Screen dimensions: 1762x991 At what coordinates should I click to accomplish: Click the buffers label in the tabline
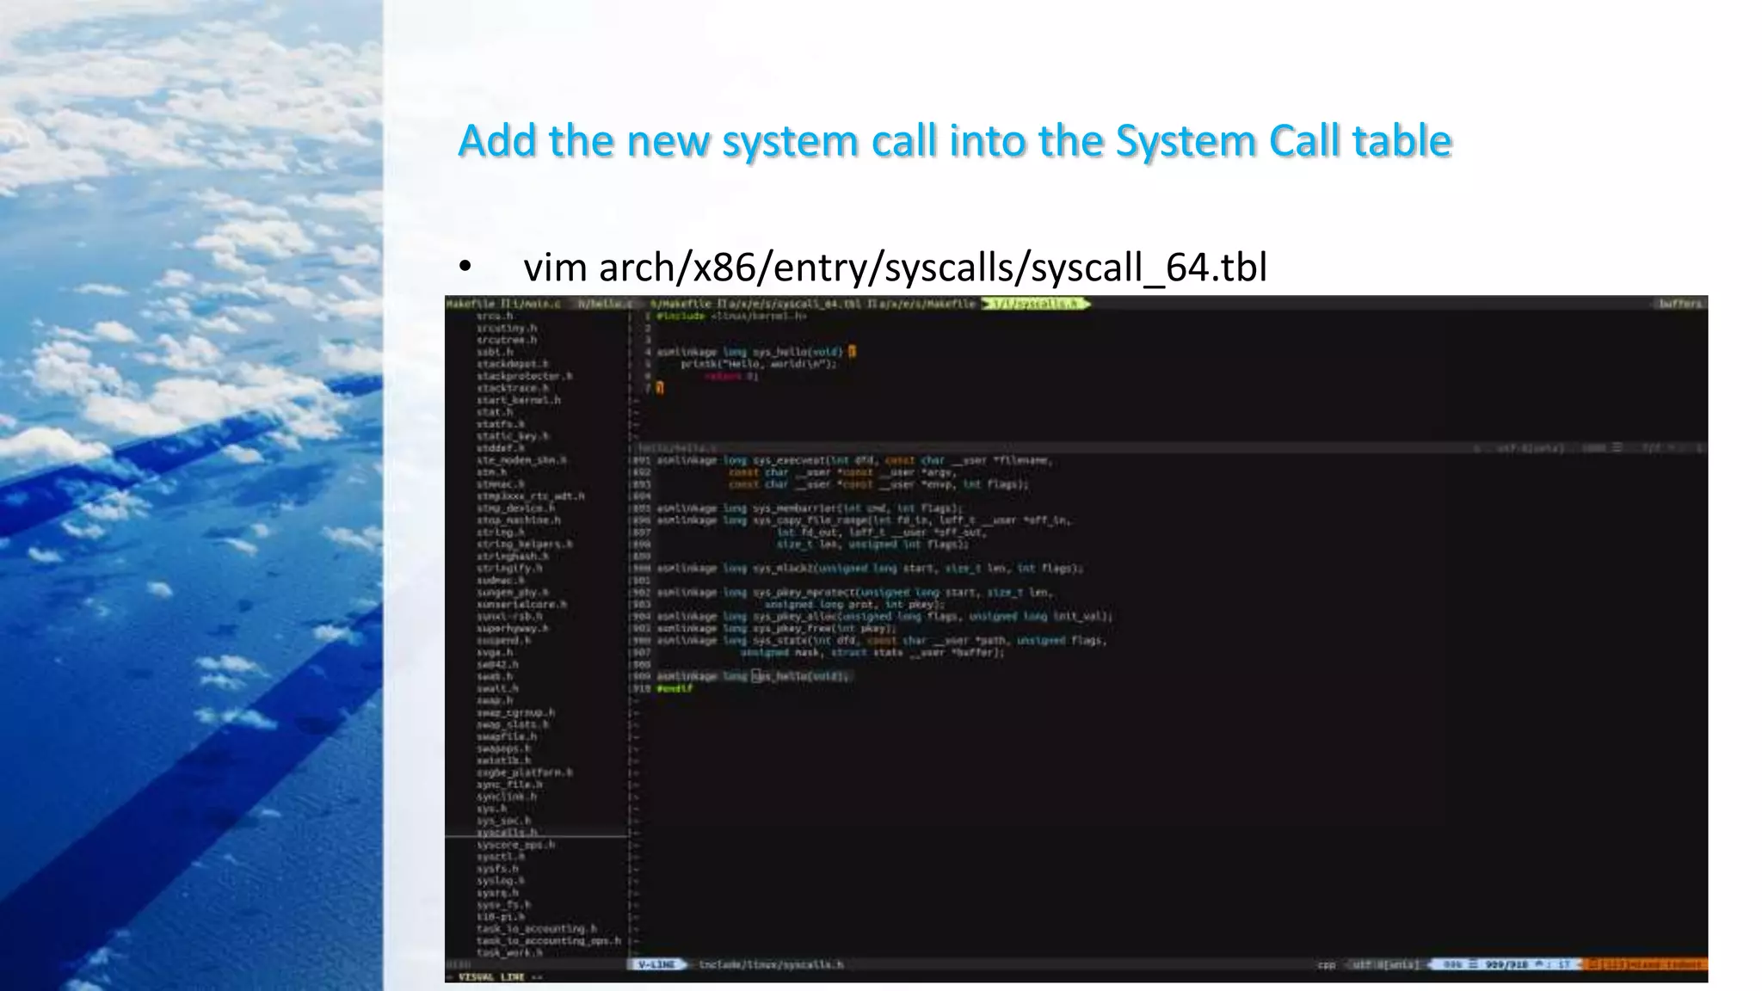(x=1680, y=304)
